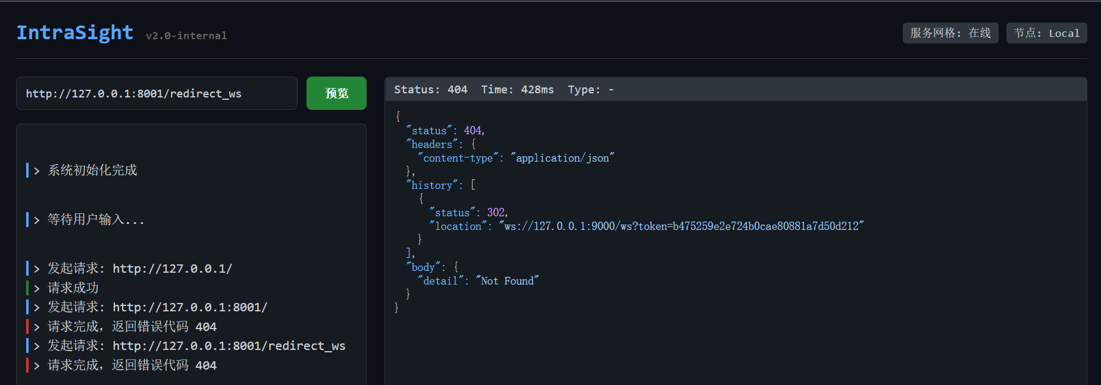Click the Type: - header field
The width and height of the screenshot is (1101, 385).
[590, 90]
